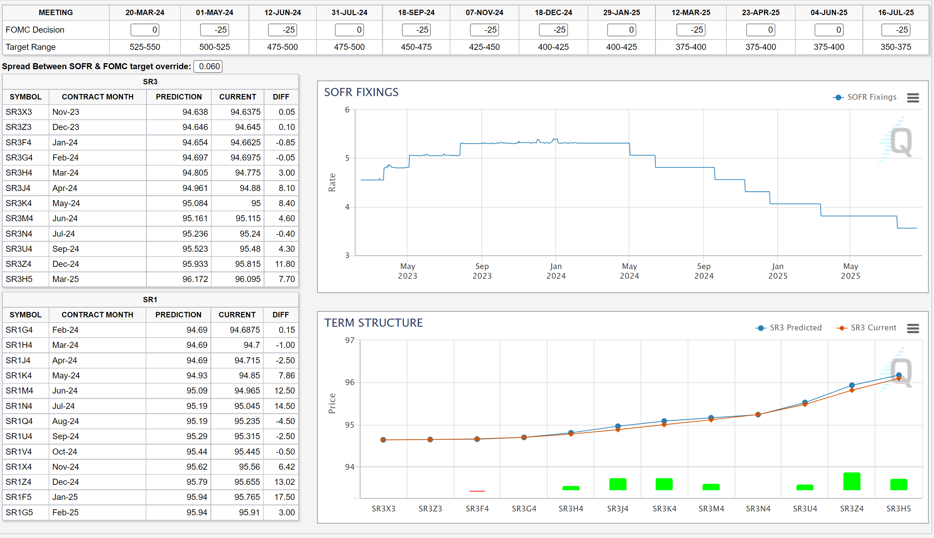Click the SR3K4 predicted data point

[x=664, y=421]
